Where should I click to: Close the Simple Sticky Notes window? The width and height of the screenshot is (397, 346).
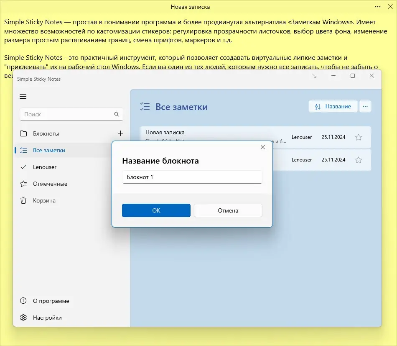(x=372, y=76)
